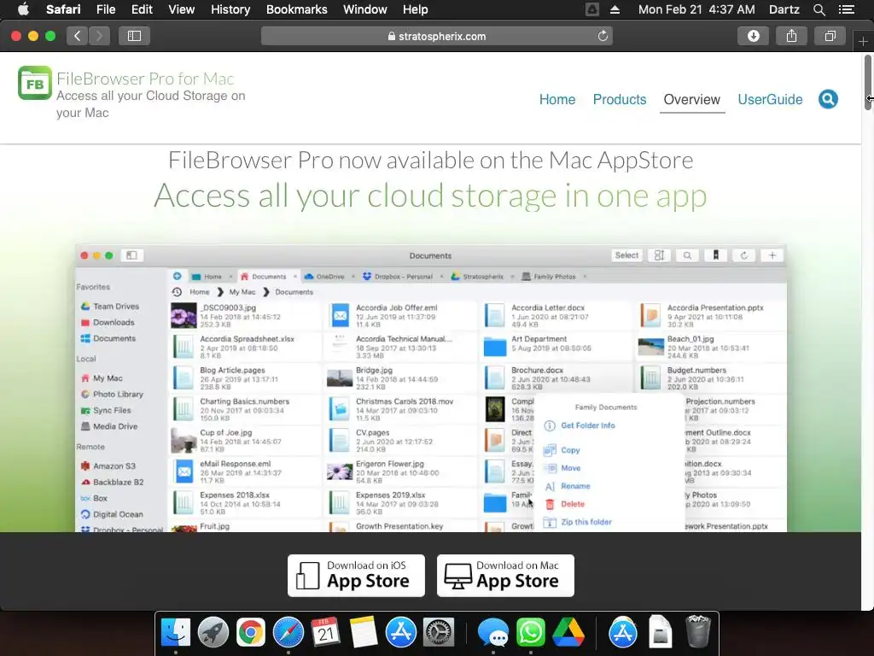This screenshot has height=656, width=874.
Task: Open the UserGuide nav link
Action: [770, 99]
